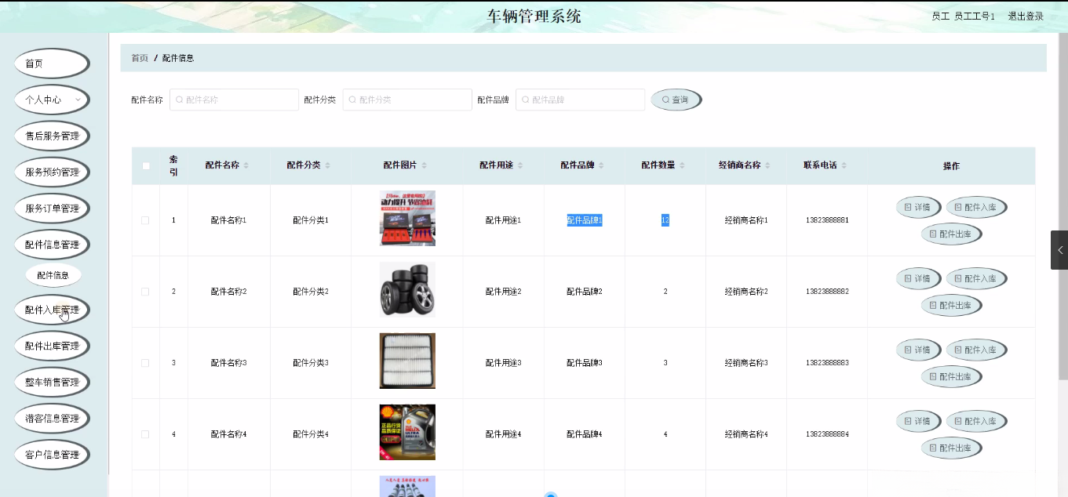Expand the 个人中心 dropdown menu
The width and height of the screenshot is (1068, 497).
52,100
